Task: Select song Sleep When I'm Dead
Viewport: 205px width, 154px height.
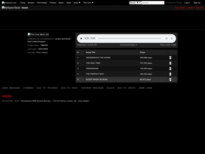Action: pos(97,79)
